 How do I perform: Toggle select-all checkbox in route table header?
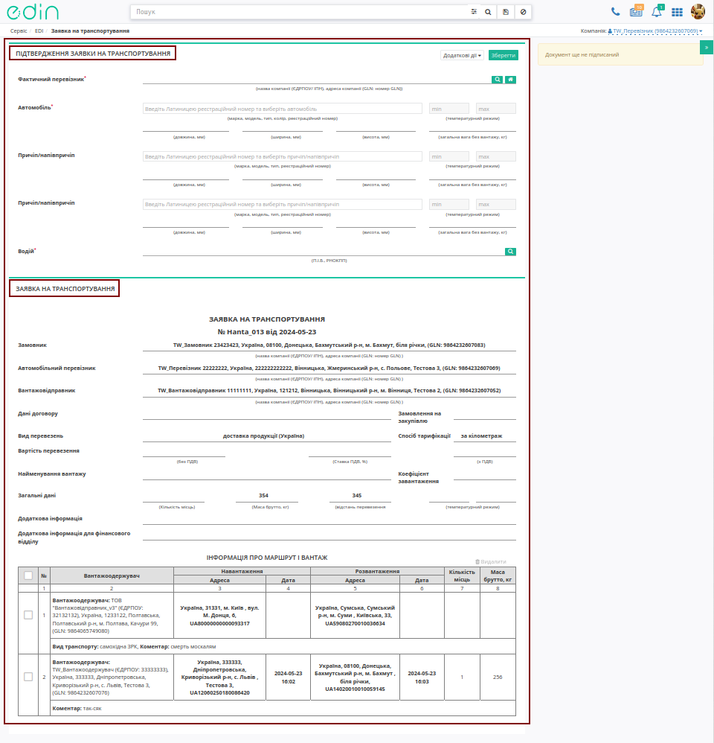[28, 575]
